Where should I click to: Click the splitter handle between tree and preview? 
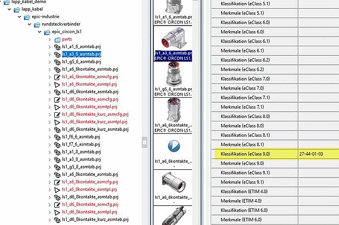pyautogui.click(x=145, y=142)
